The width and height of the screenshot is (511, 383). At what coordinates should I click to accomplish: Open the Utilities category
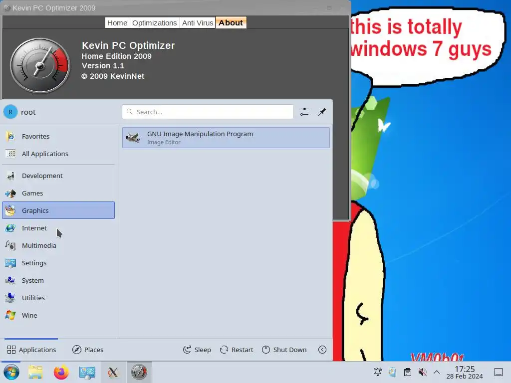(x=58, y=298)
